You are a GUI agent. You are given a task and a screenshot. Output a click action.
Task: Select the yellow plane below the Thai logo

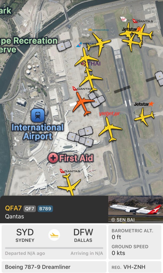pos(91,79)
